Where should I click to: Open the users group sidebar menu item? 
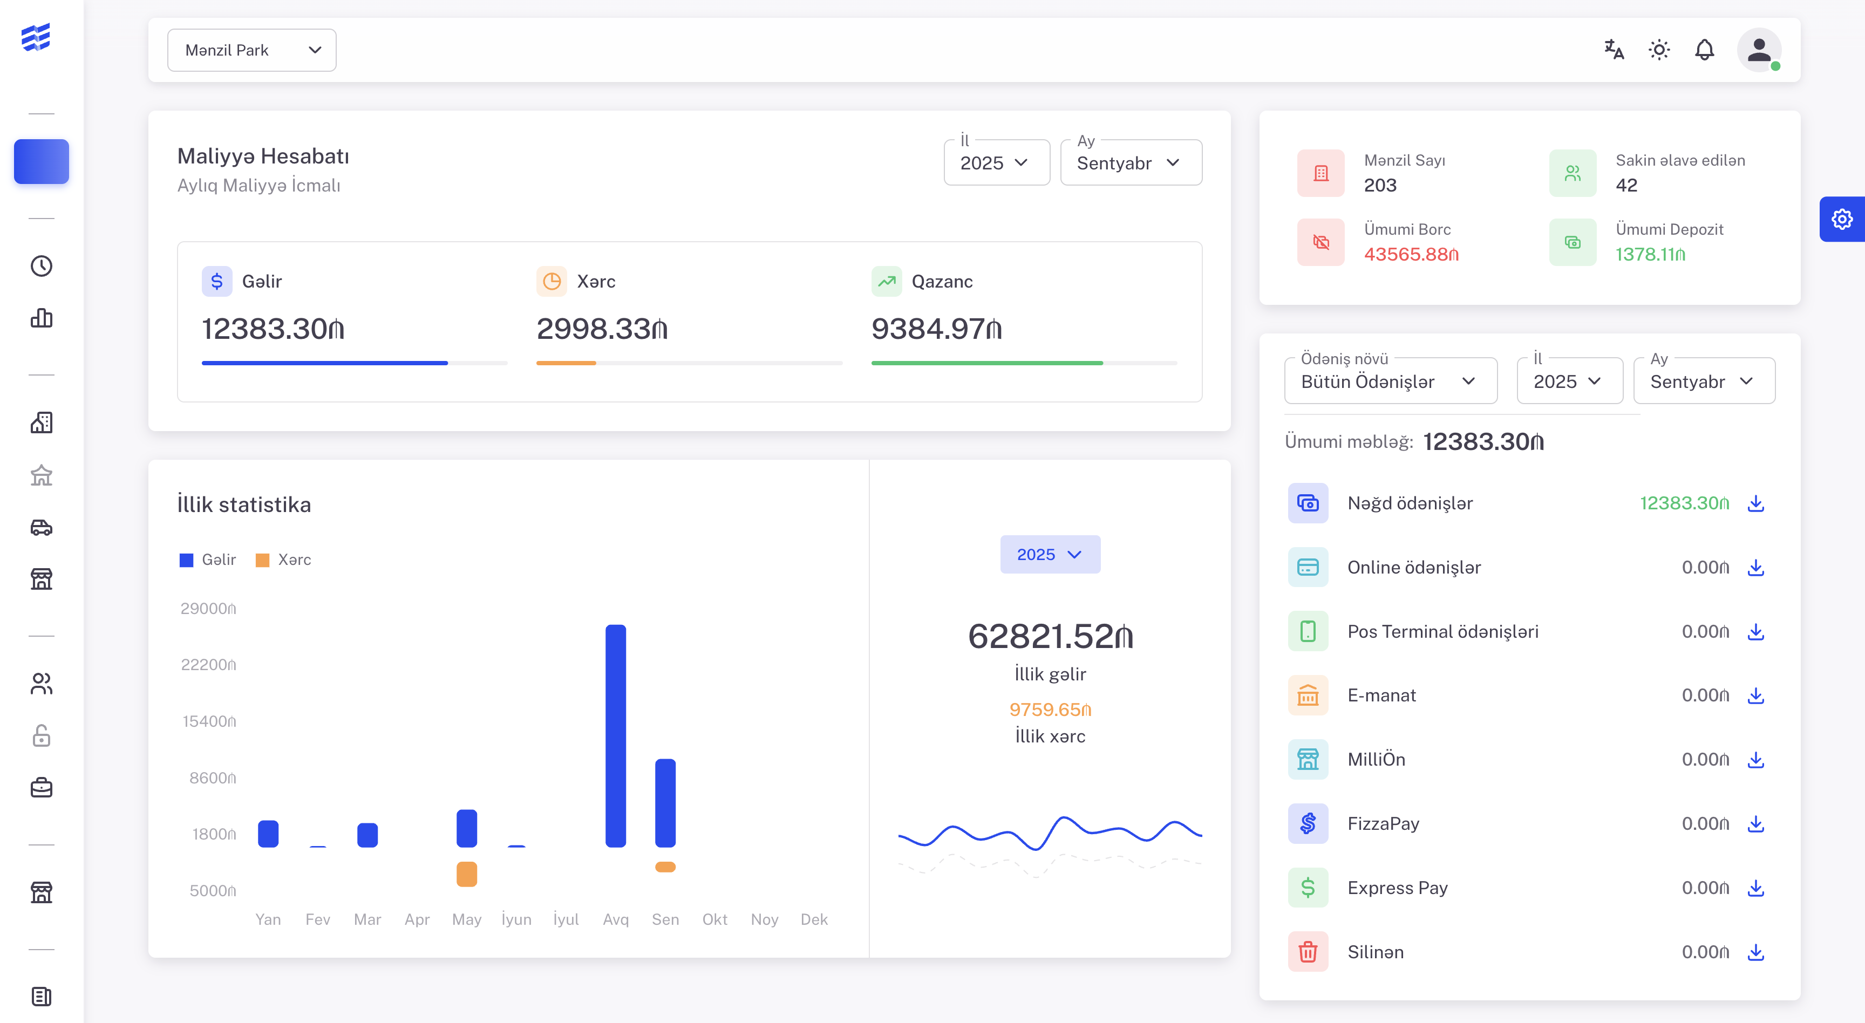[x=41, y=684]
